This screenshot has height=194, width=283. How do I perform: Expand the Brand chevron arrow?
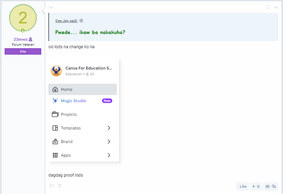tap(109, 142)
